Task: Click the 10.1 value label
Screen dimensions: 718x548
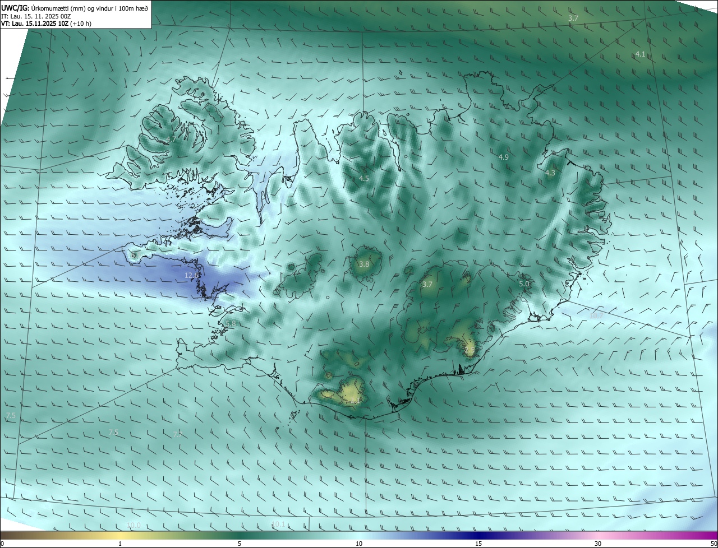Action: click(x=278, y=524)
